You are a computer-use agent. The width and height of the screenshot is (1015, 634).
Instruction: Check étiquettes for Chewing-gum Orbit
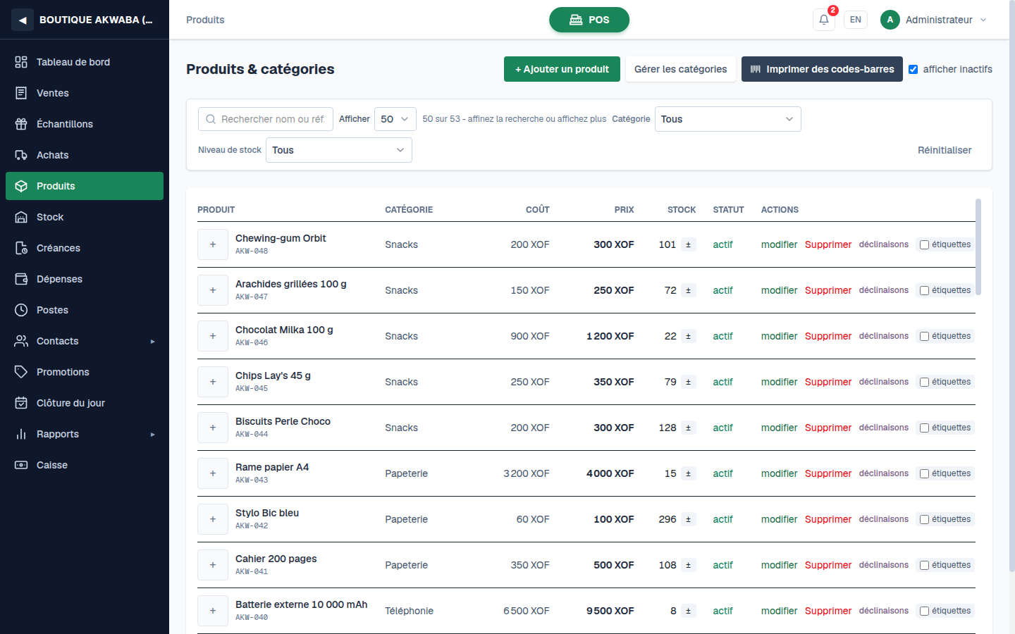coord(924,245)
